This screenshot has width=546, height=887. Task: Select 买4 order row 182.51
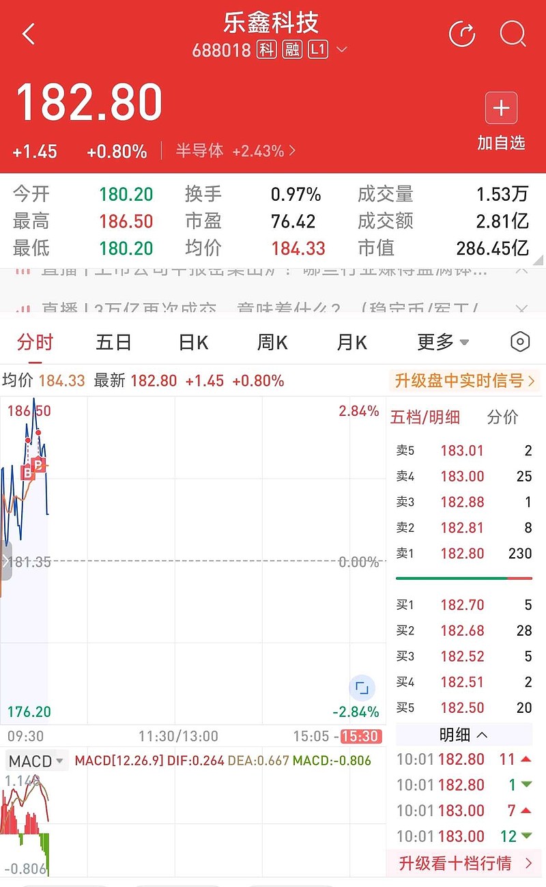coord(464,682)
